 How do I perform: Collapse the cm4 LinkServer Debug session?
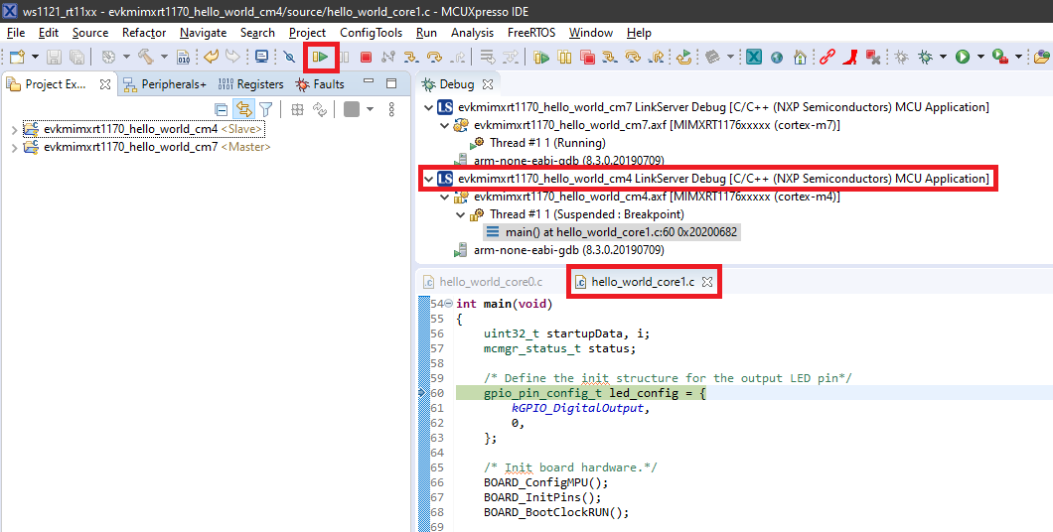click(x=428, y=179)
